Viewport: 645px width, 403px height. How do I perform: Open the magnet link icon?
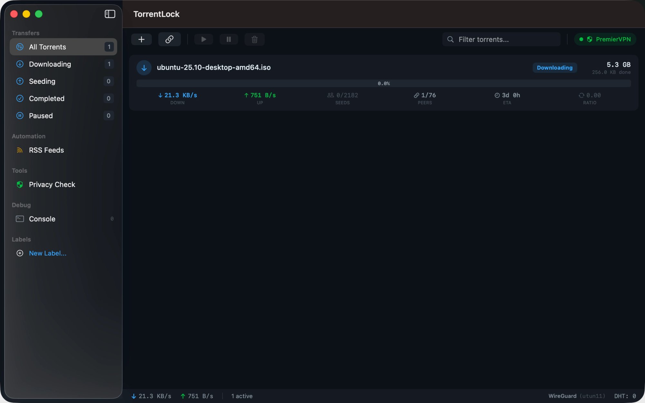tap(169, 39)
